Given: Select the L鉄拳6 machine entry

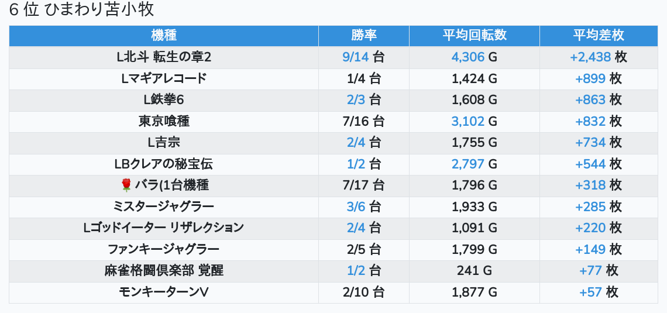Looking at the screenshot, I should point(164,100).
